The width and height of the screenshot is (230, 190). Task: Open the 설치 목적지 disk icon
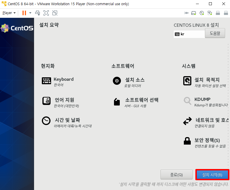pyautogui.click(x=187, y=81)
